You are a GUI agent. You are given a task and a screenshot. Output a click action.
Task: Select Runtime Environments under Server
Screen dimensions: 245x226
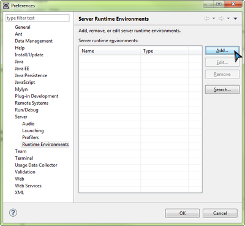click(45, 145)
